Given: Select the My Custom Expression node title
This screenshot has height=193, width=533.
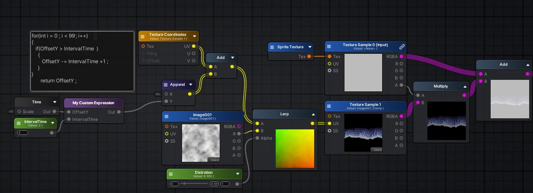Looking at the screenshot, I should coord(93,103).
